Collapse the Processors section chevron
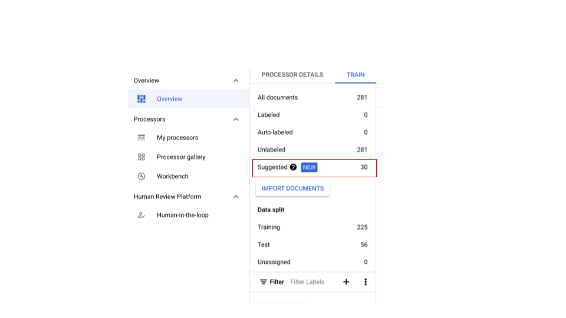Viewport: 566px width, 318px height. pos(236,120)
